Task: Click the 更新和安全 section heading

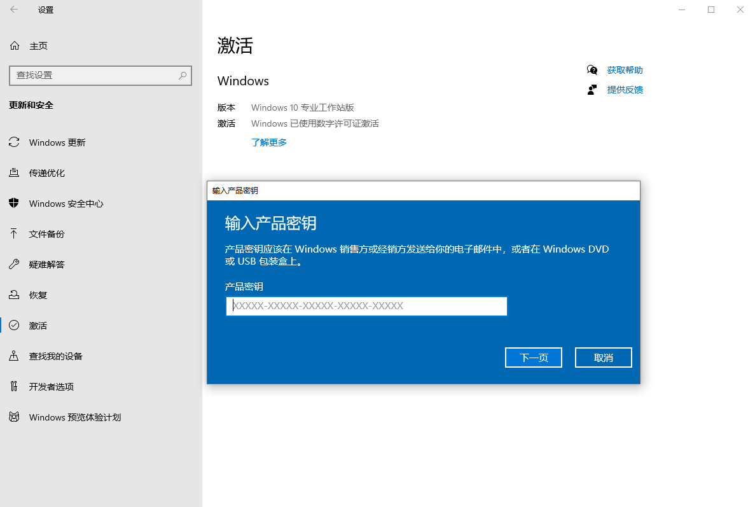Action: 31,105
